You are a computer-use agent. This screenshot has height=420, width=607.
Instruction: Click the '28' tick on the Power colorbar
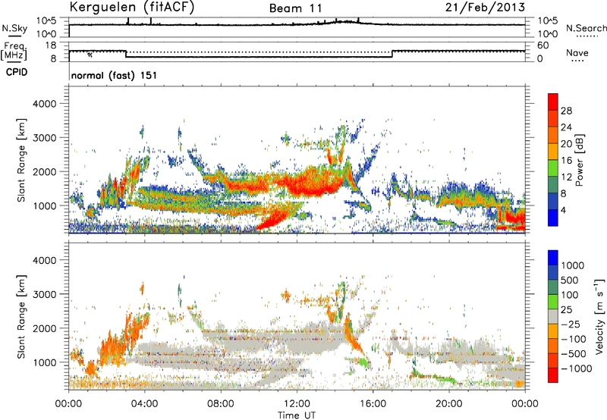click(x=566, y=111)
